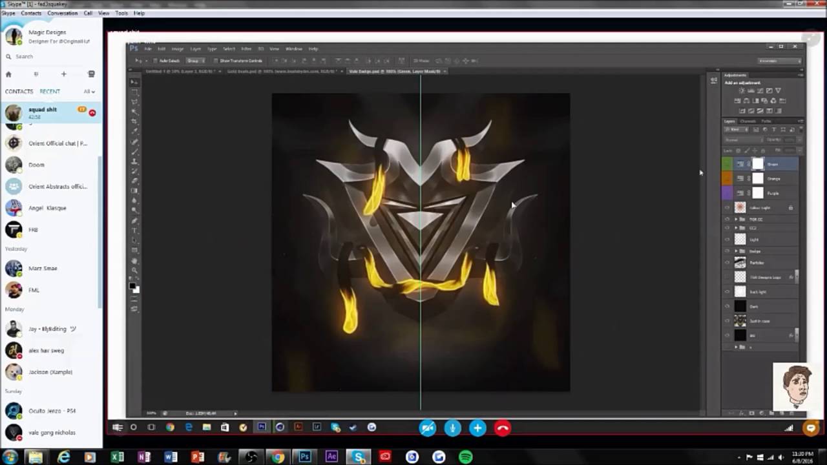Open After Effects from the Windows taskbar

point(331,457)
